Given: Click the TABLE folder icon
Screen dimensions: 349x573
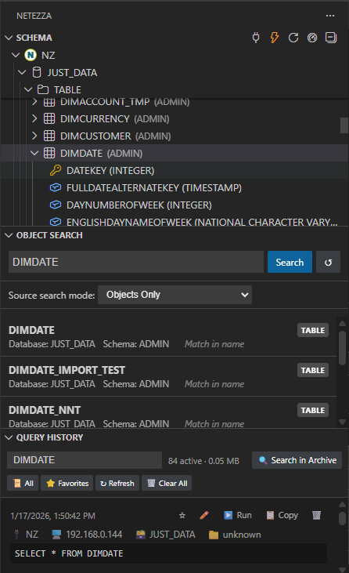Looking at the screenshot, I should (43, 89).
